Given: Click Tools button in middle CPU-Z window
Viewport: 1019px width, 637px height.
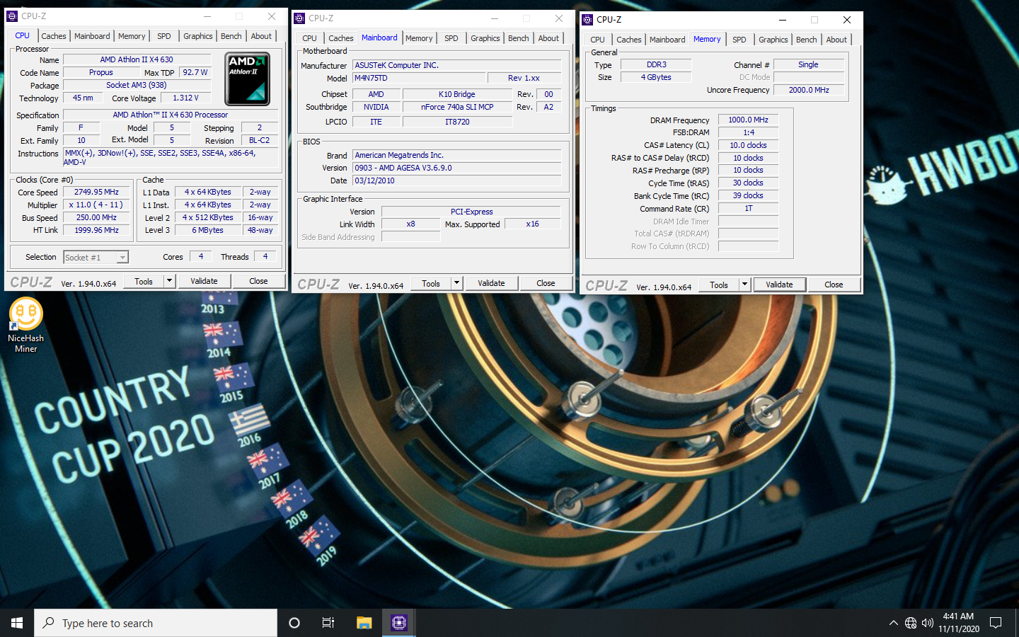Looking at the screenshot, I should [431, 283].
